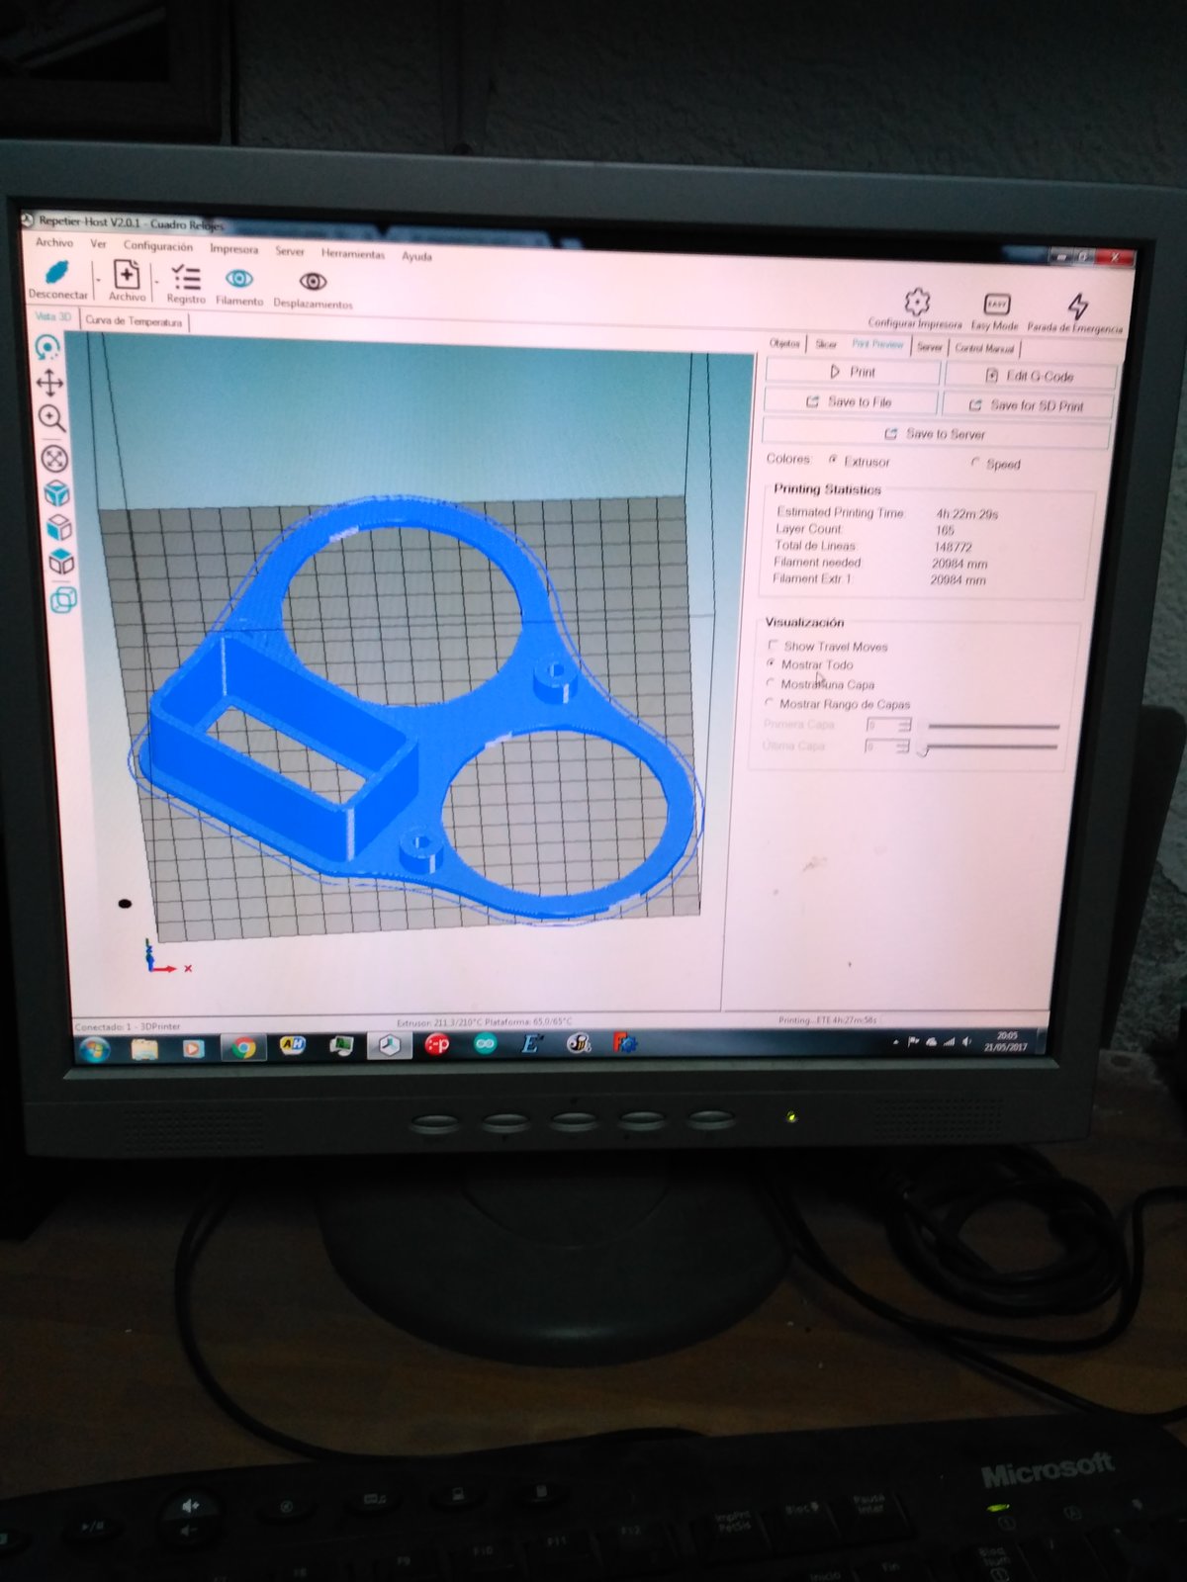Select the move viewpoint arrows tool

click(49, 383)
